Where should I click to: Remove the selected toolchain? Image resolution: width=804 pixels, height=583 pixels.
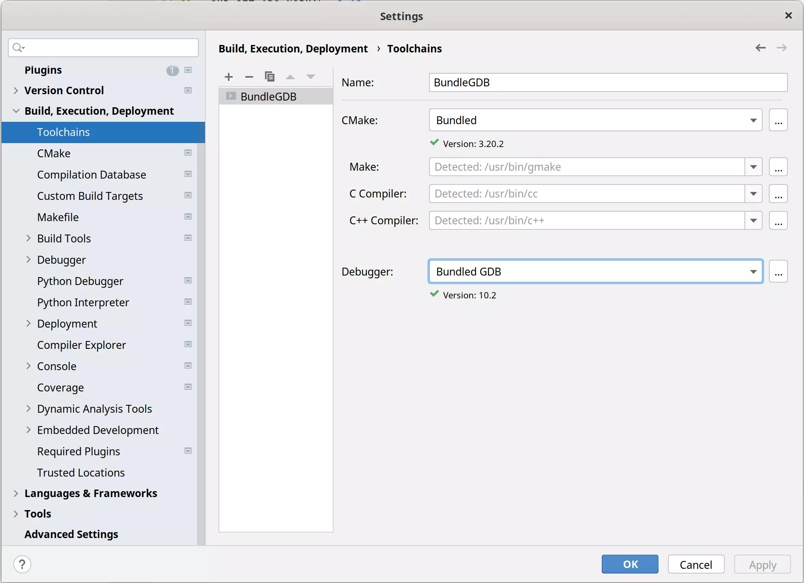[x=249, y=76]
